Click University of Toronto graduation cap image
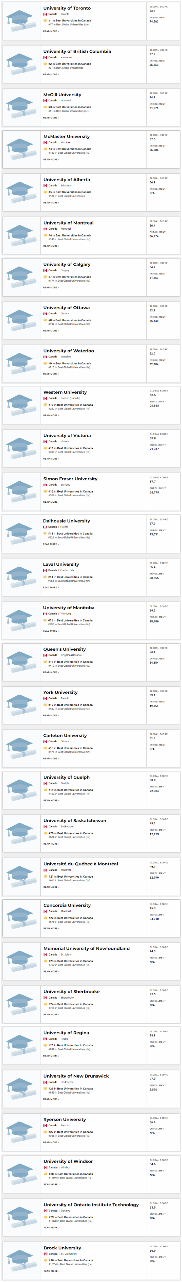Image resolution: width=182 pixels, height=1282 pixels. coord(21,20)
